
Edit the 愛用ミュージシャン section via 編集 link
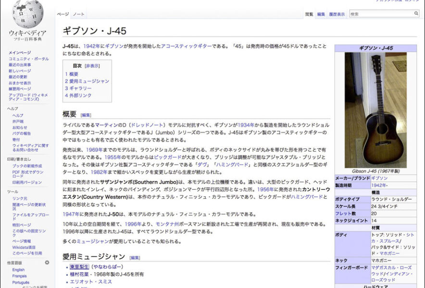[x=135, y=258]
